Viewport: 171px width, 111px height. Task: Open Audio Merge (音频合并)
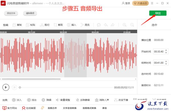52,108
